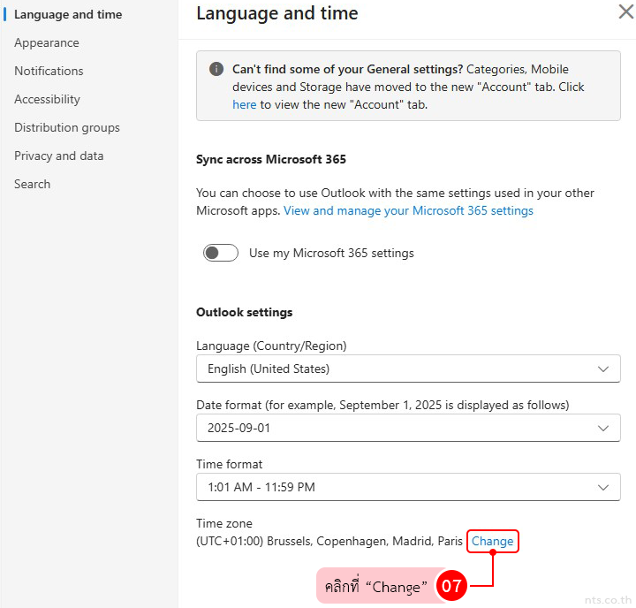
Task: Switch to the Appearance settings section
Action: (46, 42)
